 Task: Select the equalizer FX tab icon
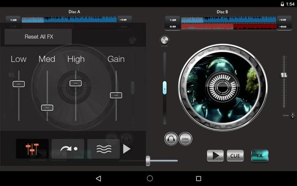pyautogui.click(x=32, y=149)
